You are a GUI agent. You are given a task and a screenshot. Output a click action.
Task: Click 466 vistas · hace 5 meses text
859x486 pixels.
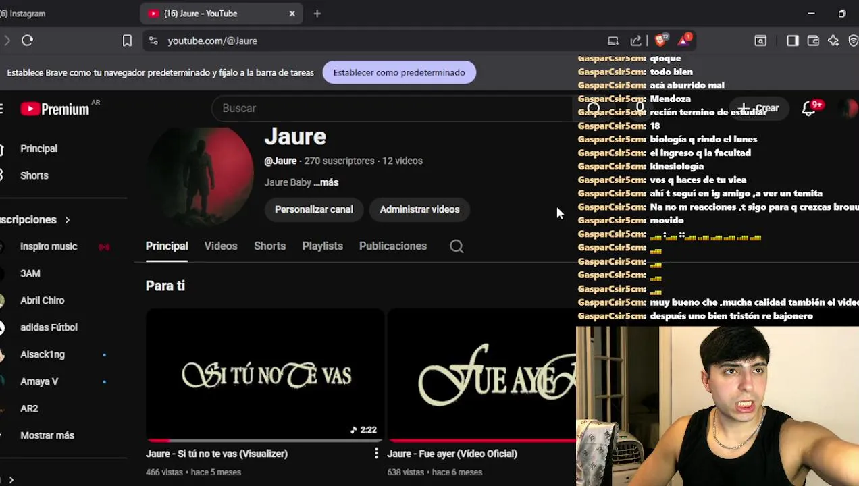pos(193,473)
